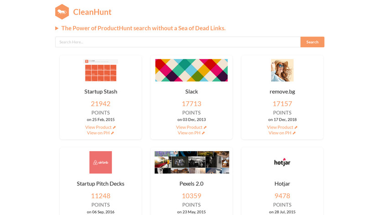Click the pencil icon beside remove.bg View on PH
The height and width of the screenshot is (215, 383).
[x=294, y=133]
